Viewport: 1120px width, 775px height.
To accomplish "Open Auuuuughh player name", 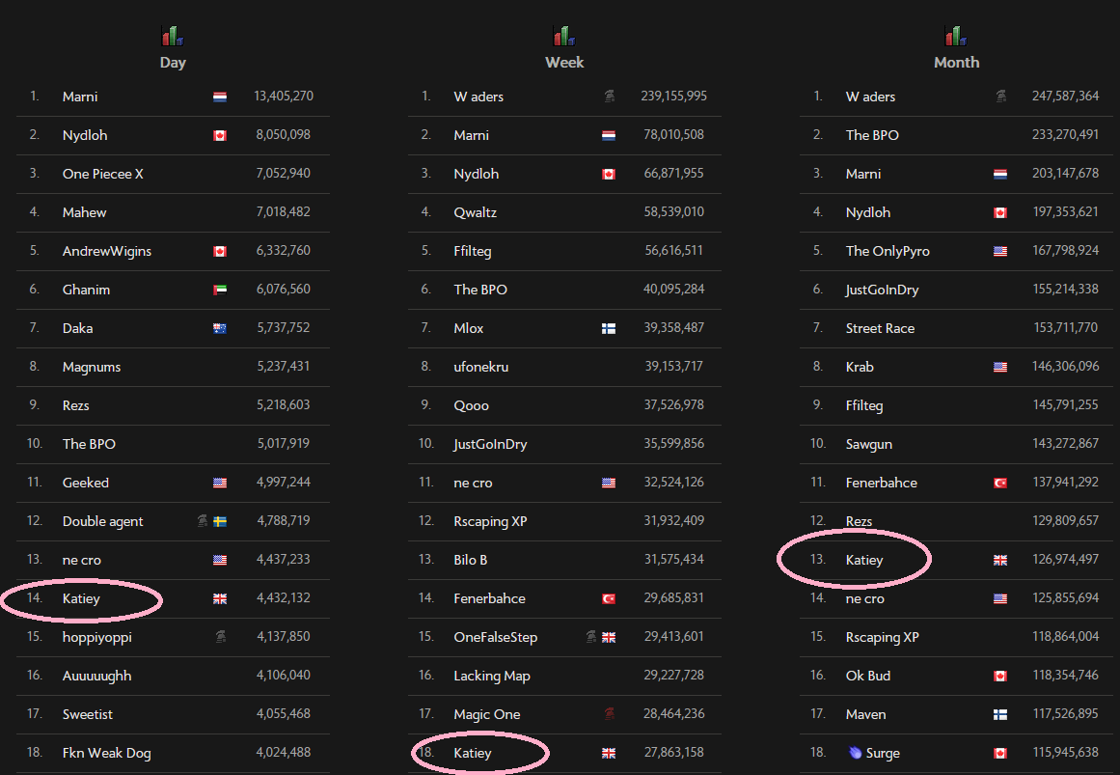I will click(96, 676).
